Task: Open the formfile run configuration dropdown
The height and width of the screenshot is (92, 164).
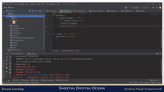Action: [136, 8]
